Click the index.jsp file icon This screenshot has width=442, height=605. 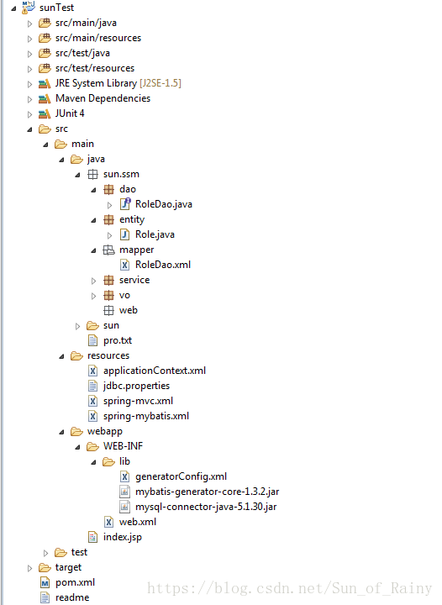pos(92,537)
